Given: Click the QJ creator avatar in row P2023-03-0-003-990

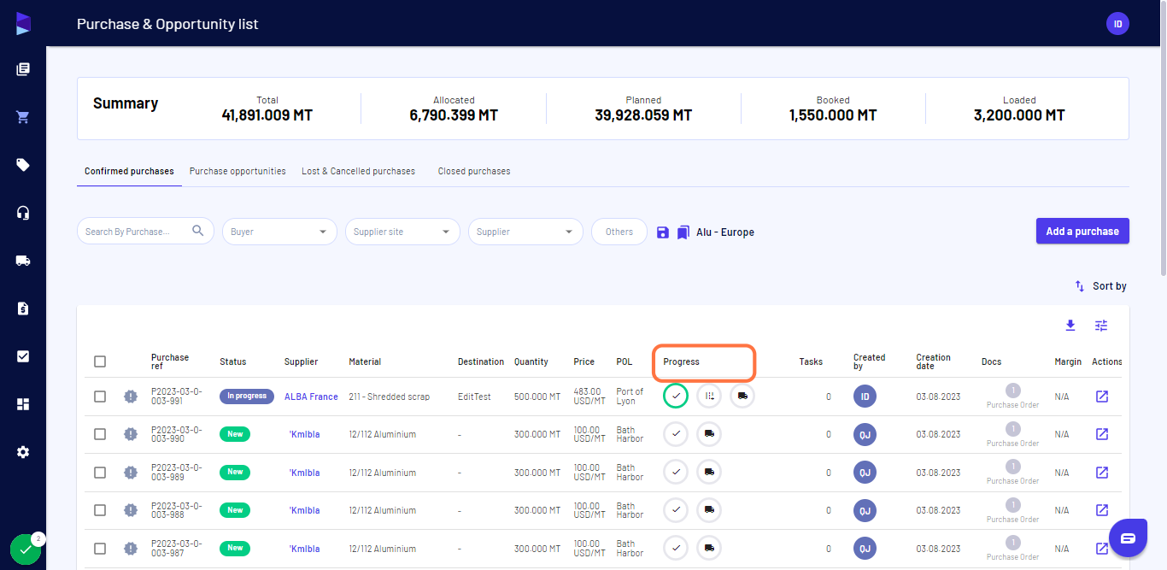Looking at the screenshot, I should [x=865, y=434].
